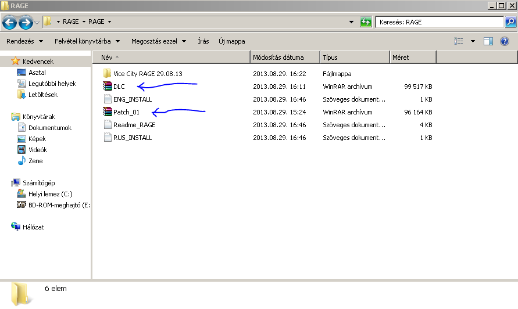
Task: Open the view options dropdown arrow
Action: tap(473, 41)
